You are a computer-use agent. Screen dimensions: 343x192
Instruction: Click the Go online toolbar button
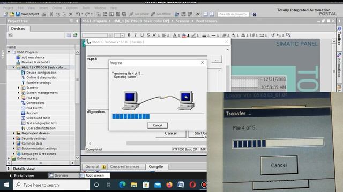pyautogui.click(x=139, y=14)
